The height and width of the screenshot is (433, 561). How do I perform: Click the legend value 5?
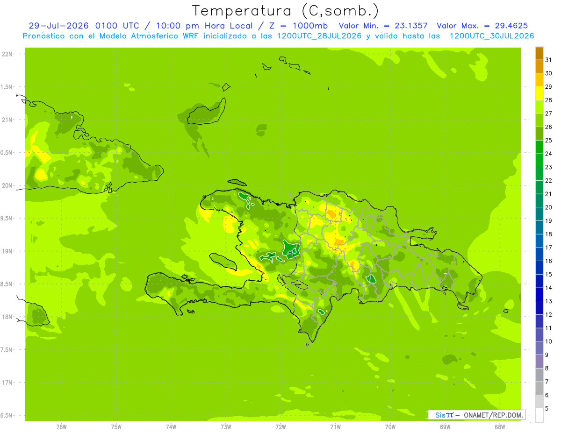(x=547, y=408)
